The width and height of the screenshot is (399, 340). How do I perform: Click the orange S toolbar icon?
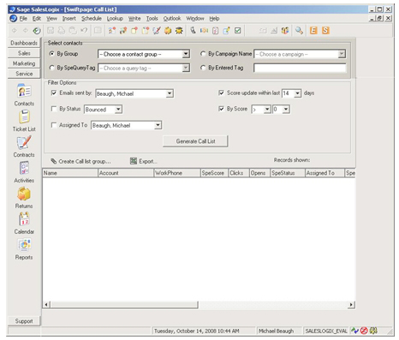pyautogui.click(x=325, y=31)
